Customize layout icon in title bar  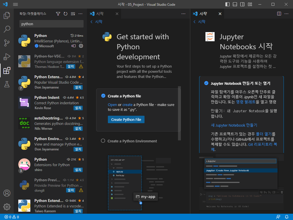point(250,4)
